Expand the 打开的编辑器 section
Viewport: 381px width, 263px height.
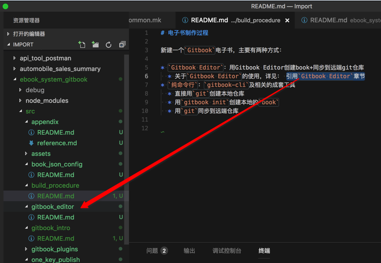click(x=8, y=34)
